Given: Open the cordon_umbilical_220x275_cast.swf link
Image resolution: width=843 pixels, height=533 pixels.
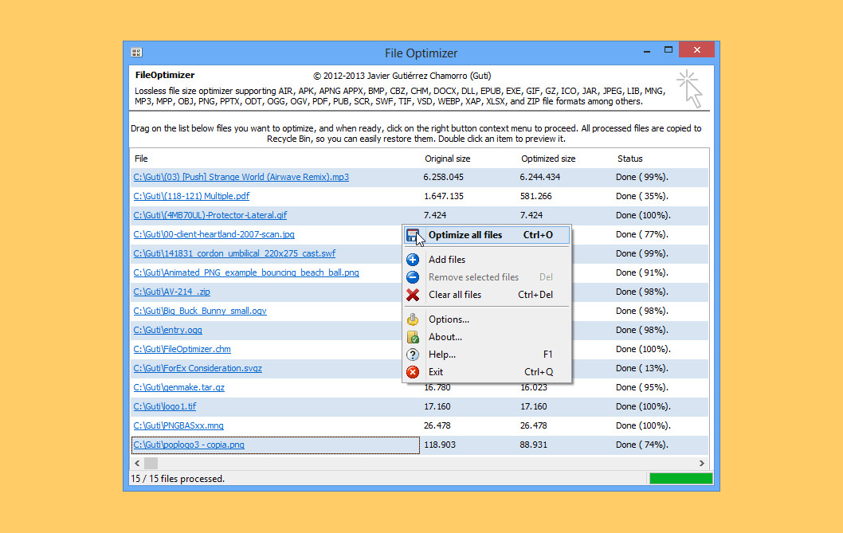Looking at the screenshot, I should click(234, 253).
